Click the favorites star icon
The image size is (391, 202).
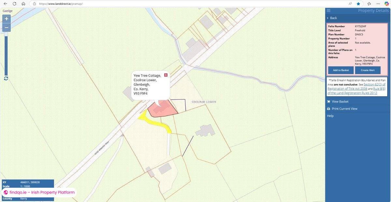(358, 4)
